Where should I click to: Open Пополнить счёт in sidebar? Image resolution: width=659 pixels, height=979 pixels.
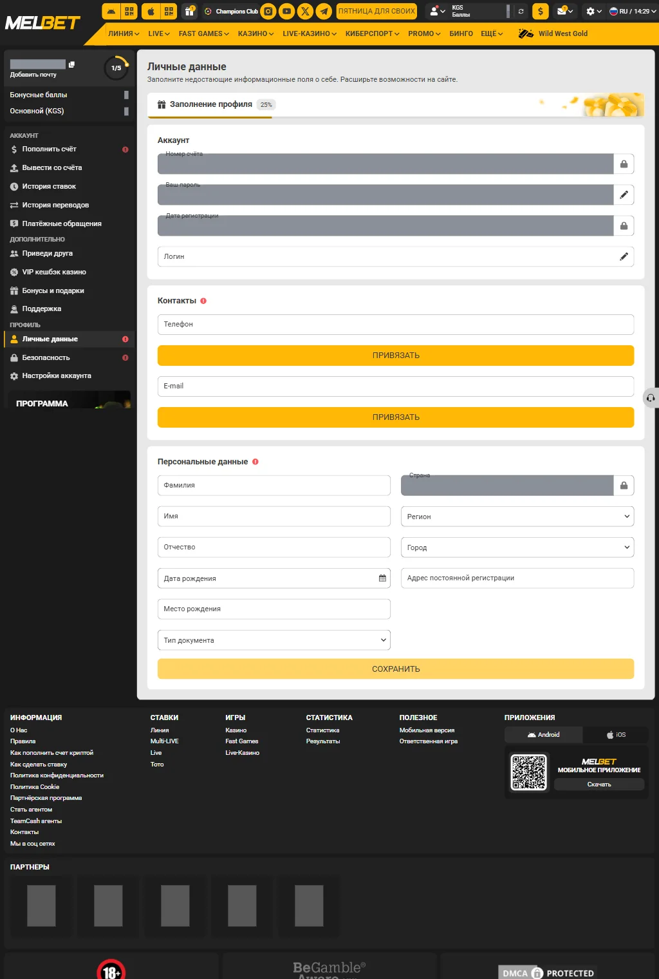pyautogui.click(x=70, y=149)
